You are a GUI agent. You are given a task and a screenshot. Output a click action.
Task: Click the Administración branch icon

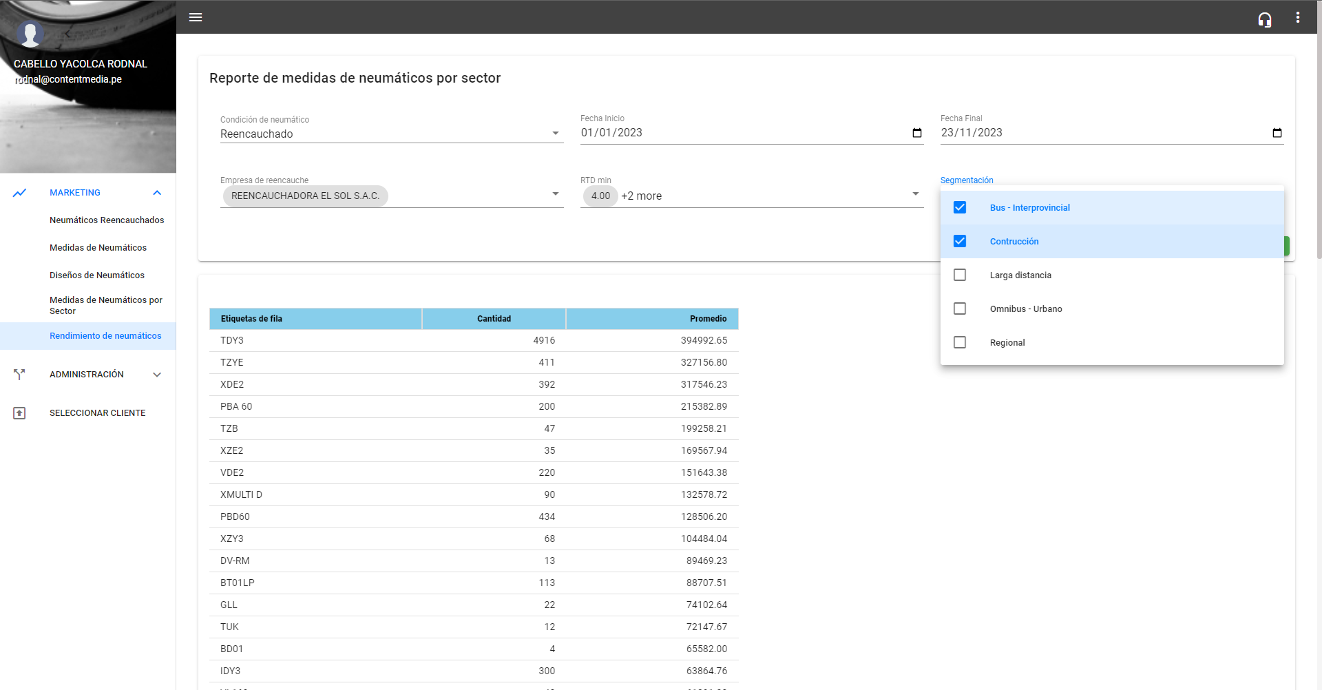19,375
